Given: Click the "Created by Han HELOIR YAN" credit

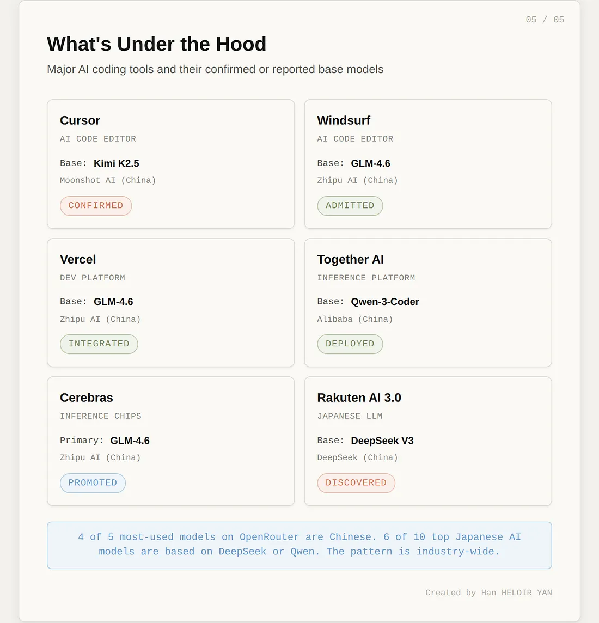Looking at the screenshot, I should click(x=488, y=593).
